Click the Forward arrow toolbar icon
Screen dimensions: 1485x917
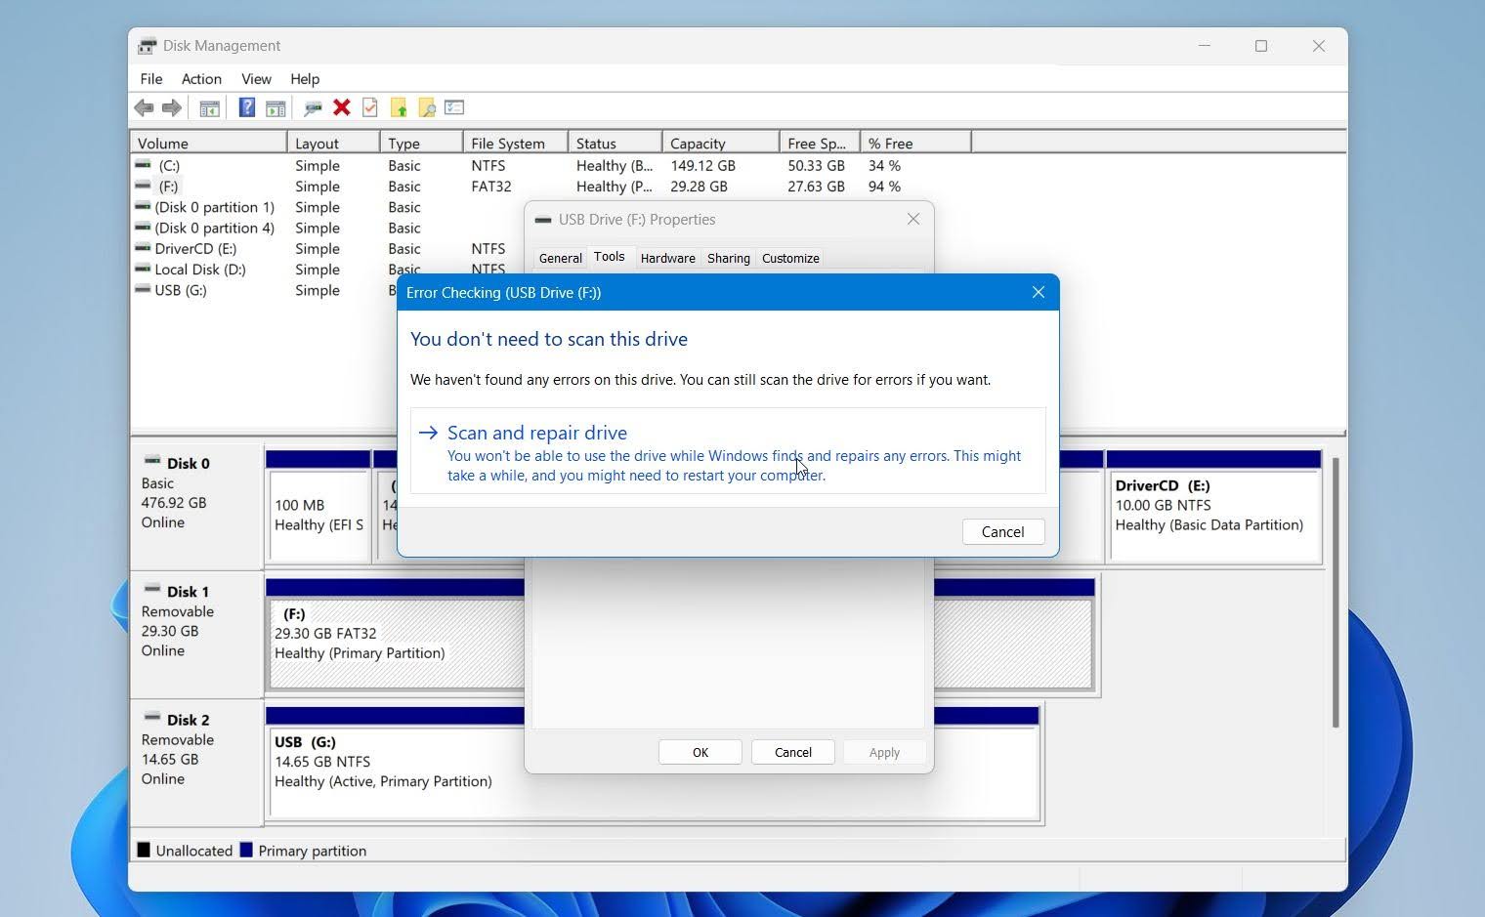pyautogui.click(x=172, y=107)
